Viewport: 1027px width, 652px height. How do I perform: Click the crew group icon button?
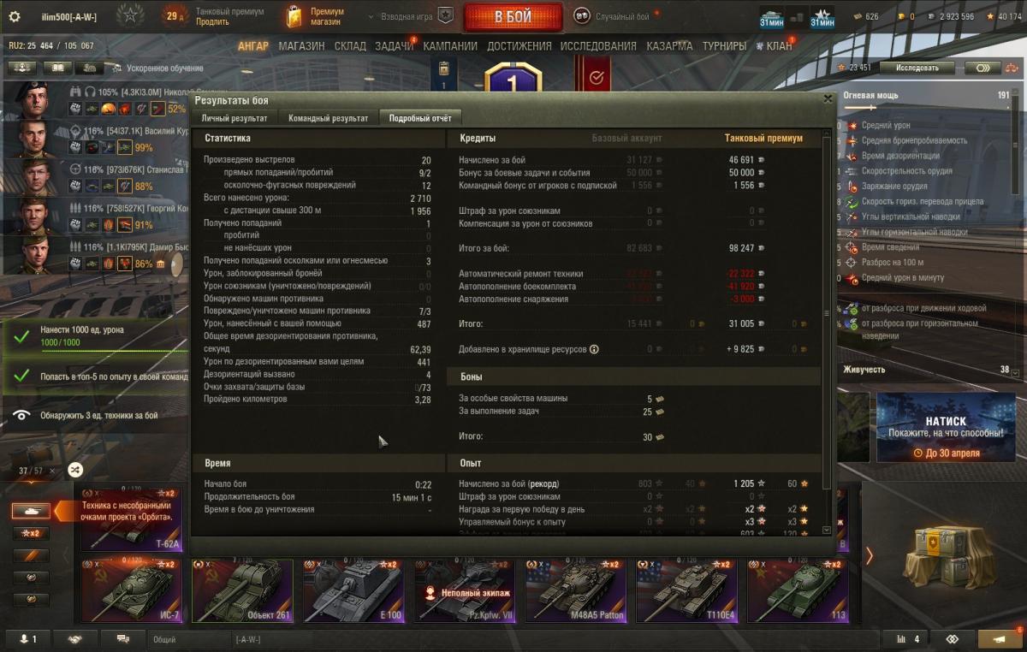21,68
